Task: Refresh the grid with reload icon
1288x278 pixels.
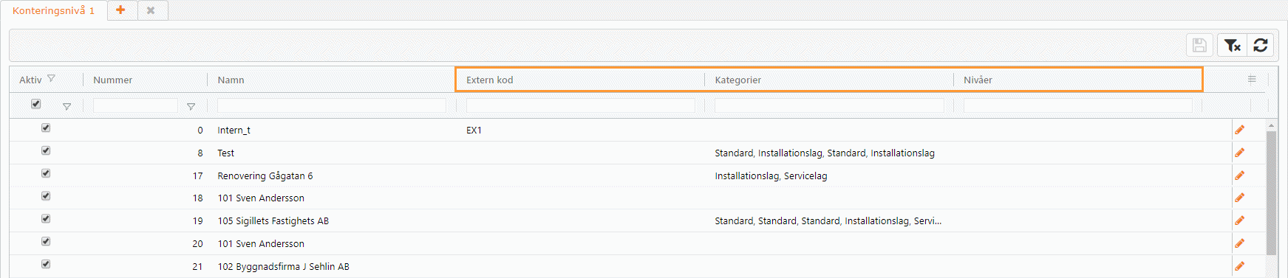Action: 1261,45
